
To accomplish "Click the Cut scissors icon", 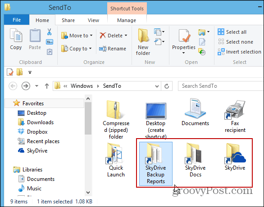I will coord(50,31).
